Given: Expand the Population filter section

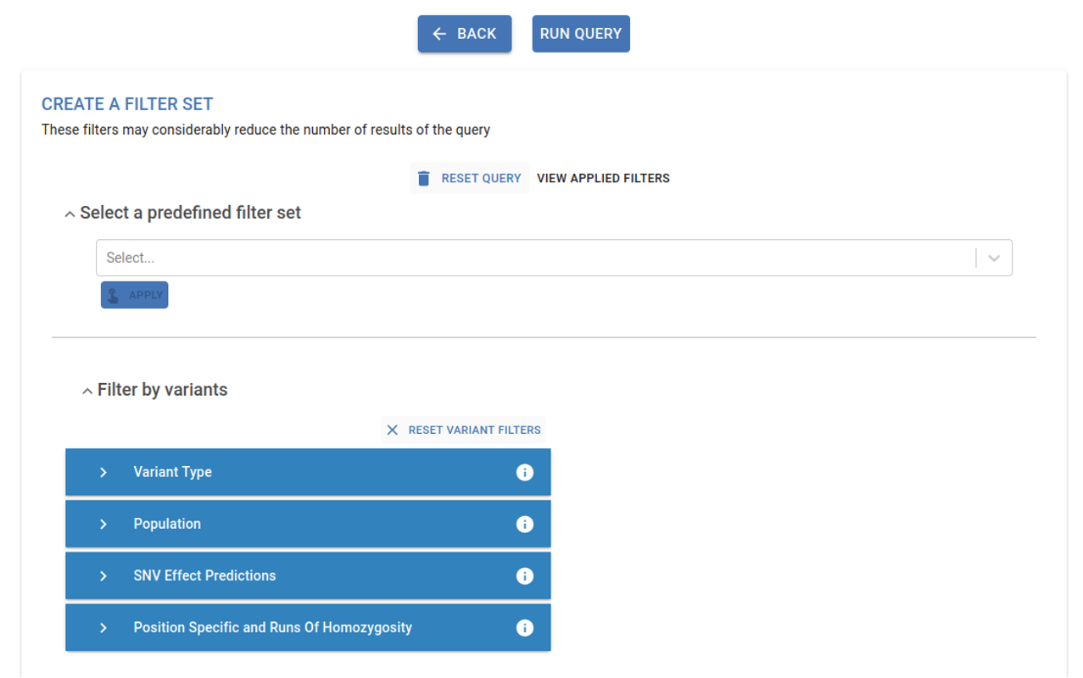Looking at the screenshot, I should pyautogui.click(x=103, y=524).
